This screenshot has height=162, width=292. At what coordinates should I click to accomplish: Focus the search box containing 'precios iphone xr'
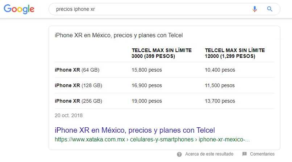coord(149,9)
